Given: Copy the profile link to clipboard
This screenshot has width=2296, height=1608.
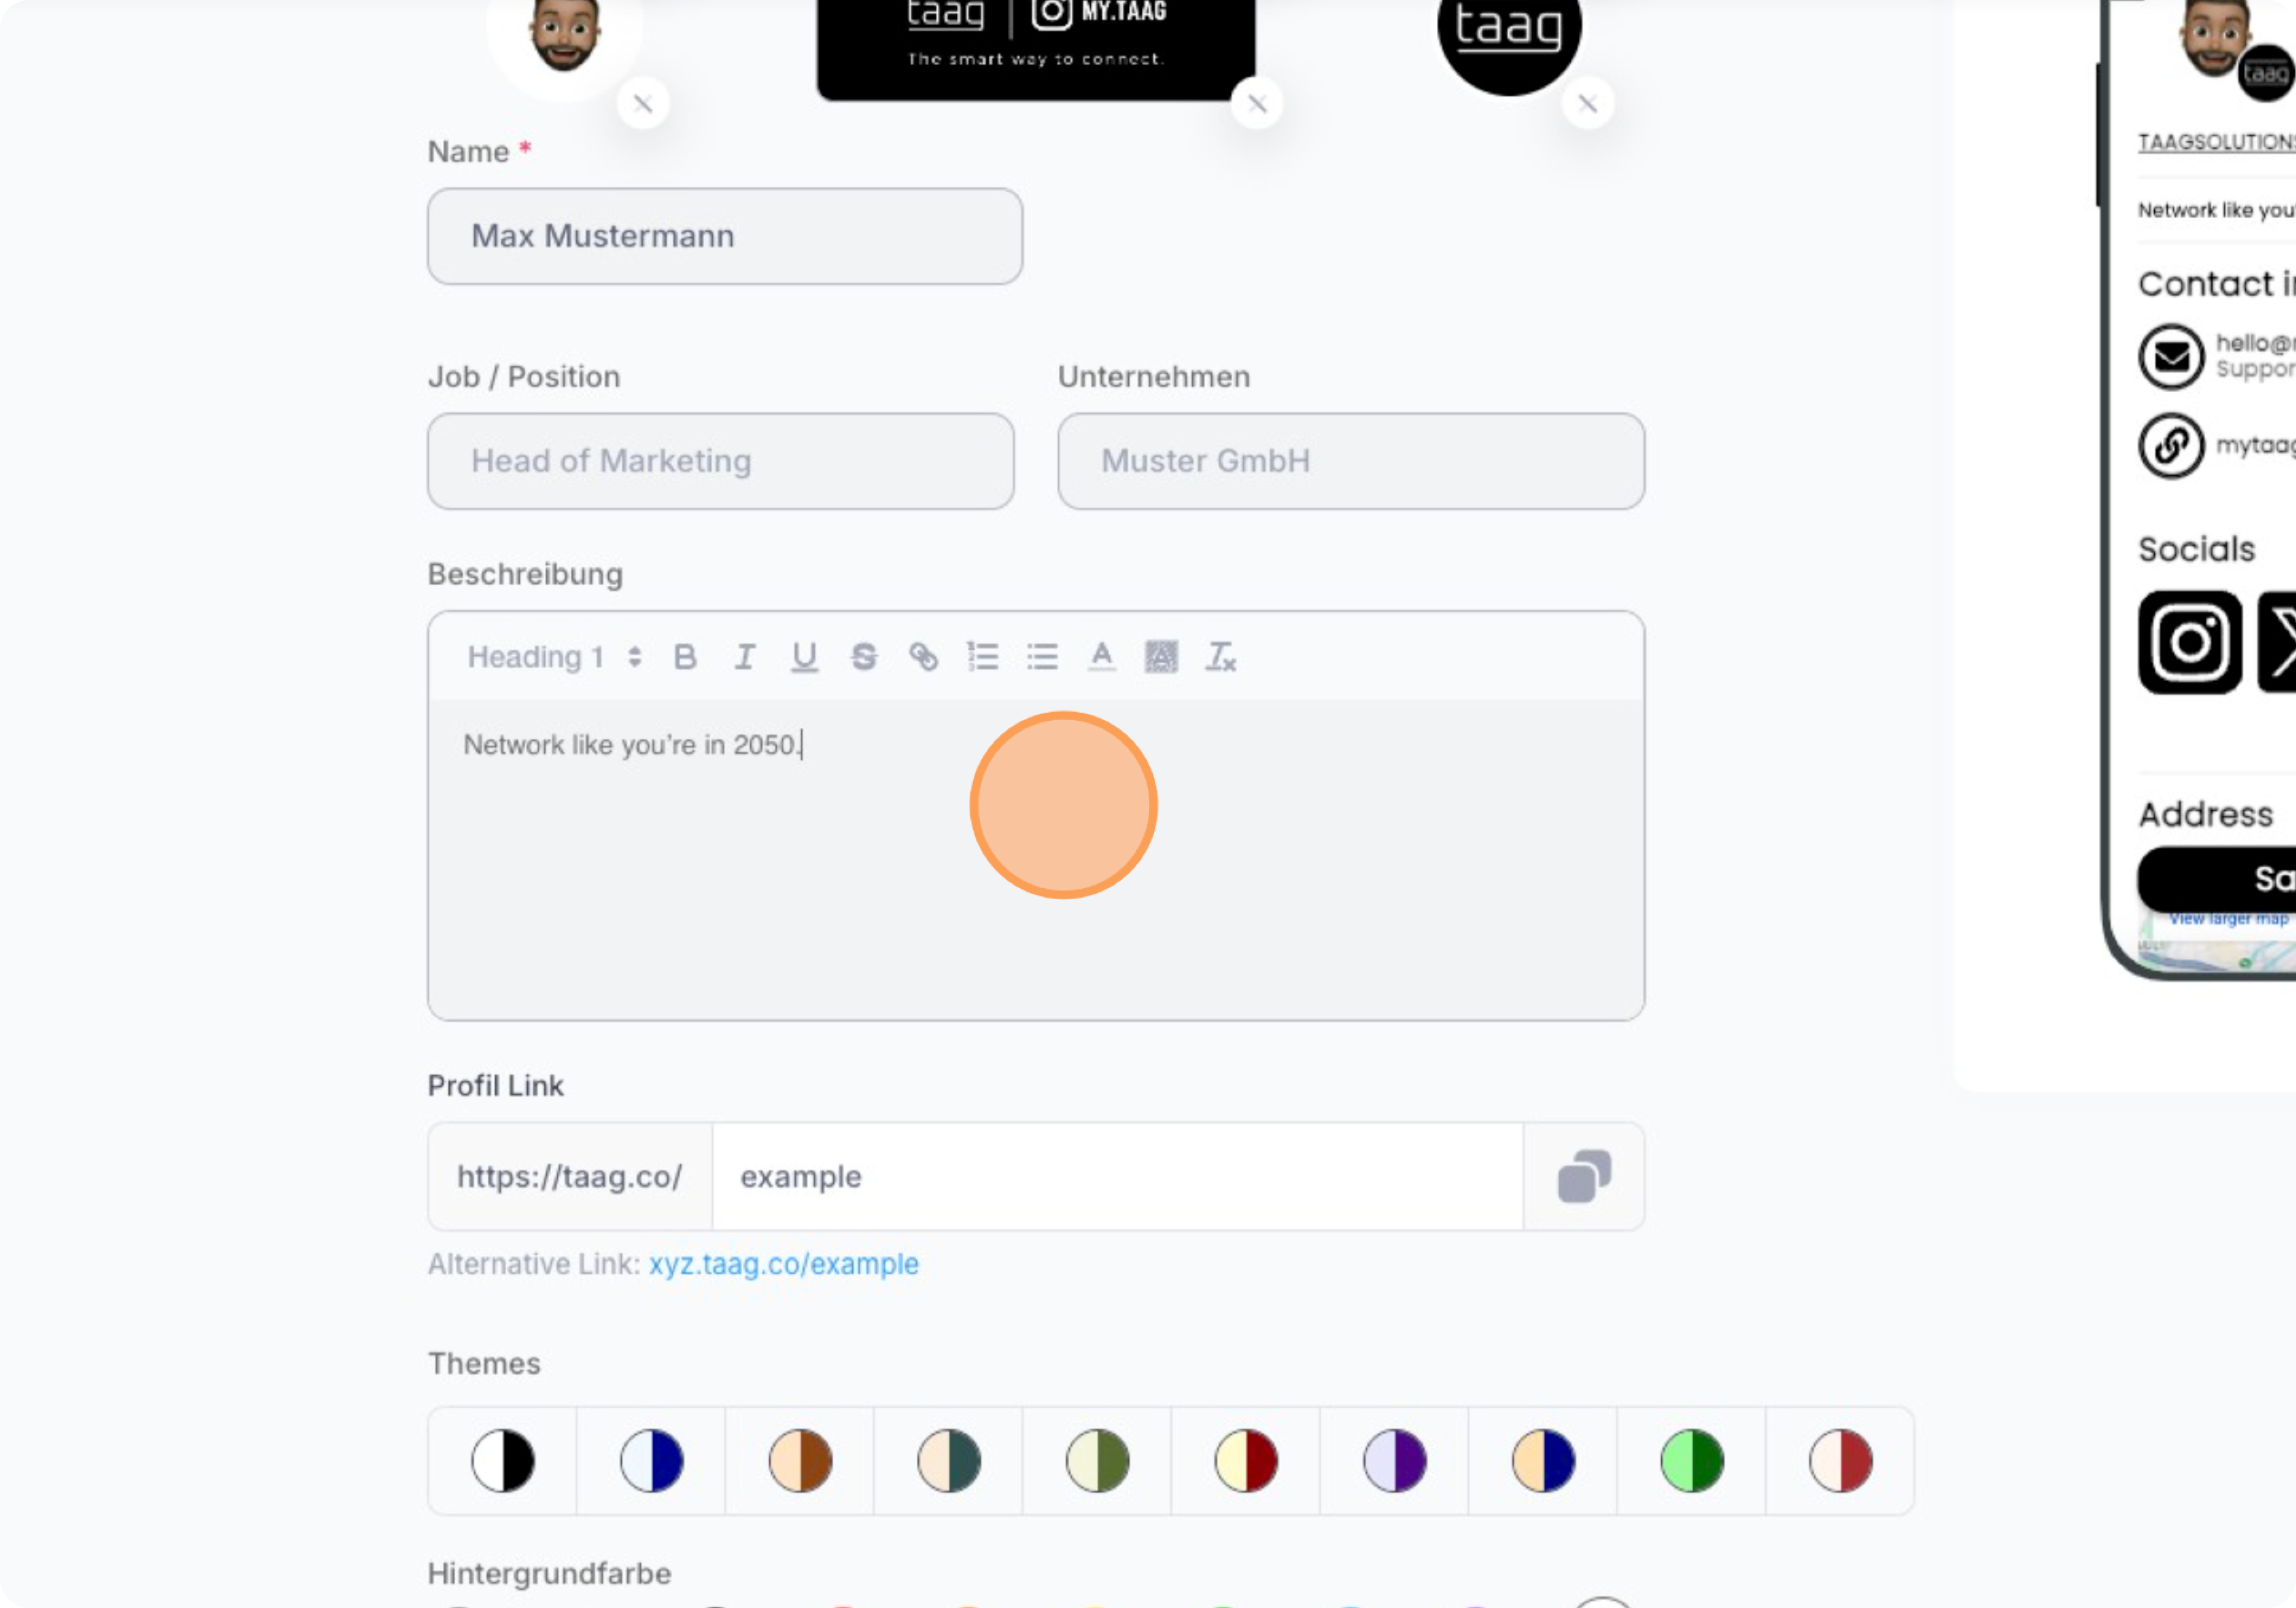Looking at the screenshot, I should point(1584,1176).
